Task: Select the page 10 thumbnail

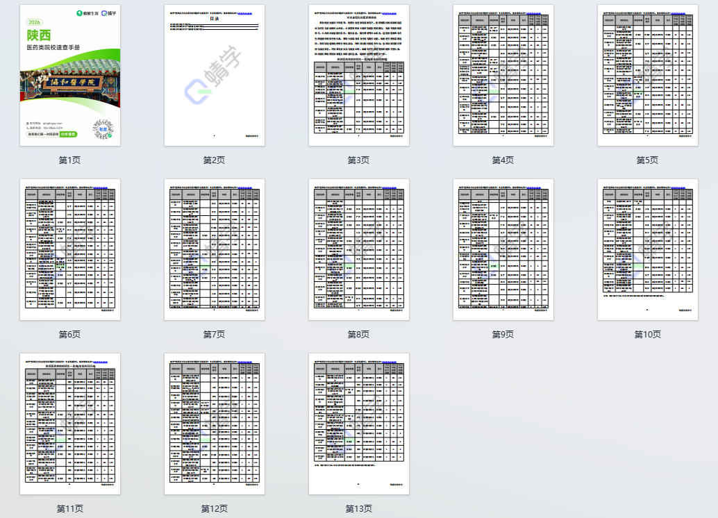Action: point(647,249)
